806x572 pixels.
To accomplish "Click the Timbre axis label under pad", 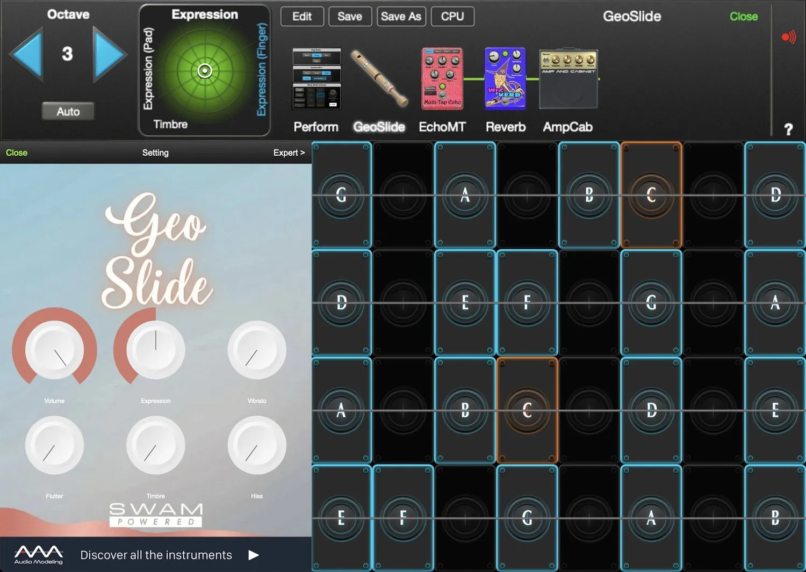I will click(x=170, y=124).
